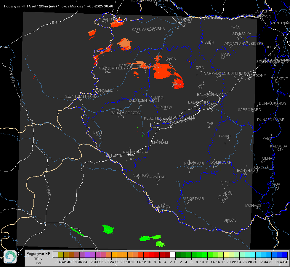Click the white swatch in wind legend
The width and height of the screenshot is (290, 267).
tap(173, 255)
